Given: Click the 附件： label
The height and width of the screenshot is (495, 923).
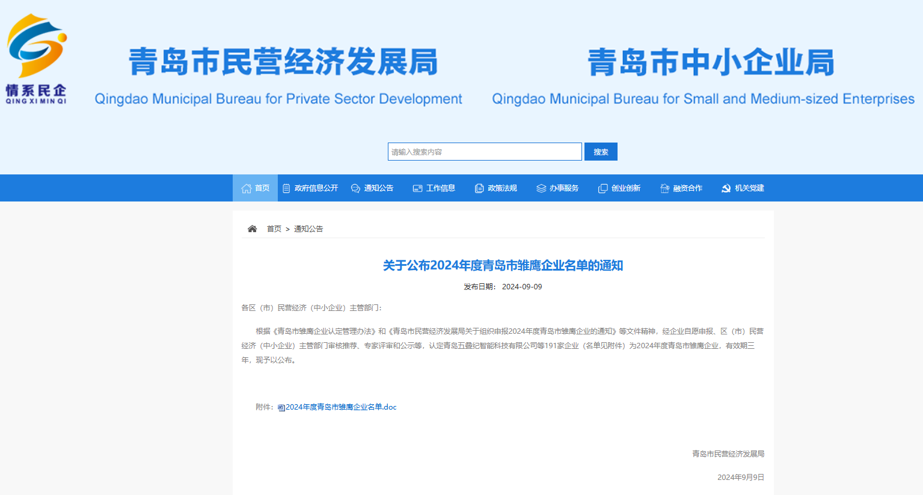Looking at the screenshot, I should pyautogui.click(x=265, y=407).
